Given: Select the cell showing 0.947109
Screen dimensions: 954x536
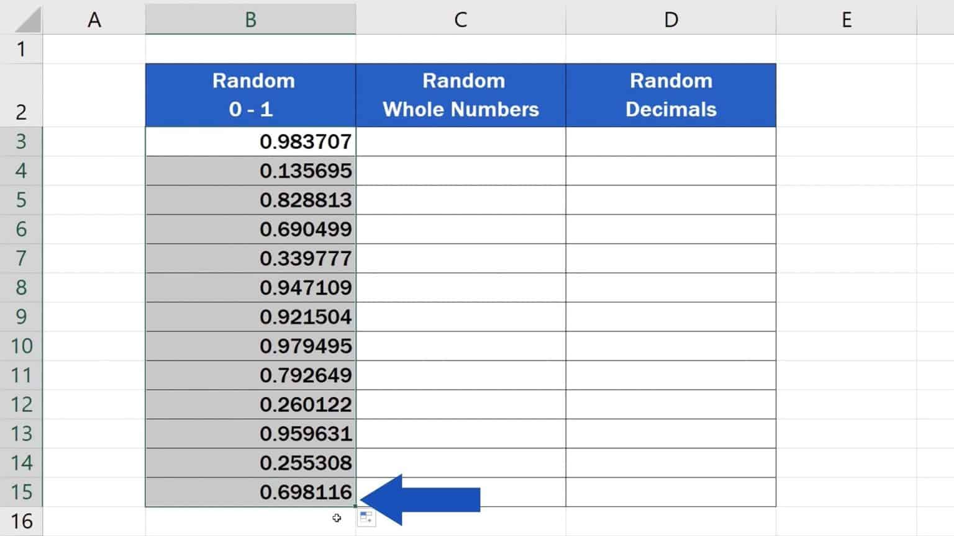Looking at the screenshot, I should (x=250, y=287).
